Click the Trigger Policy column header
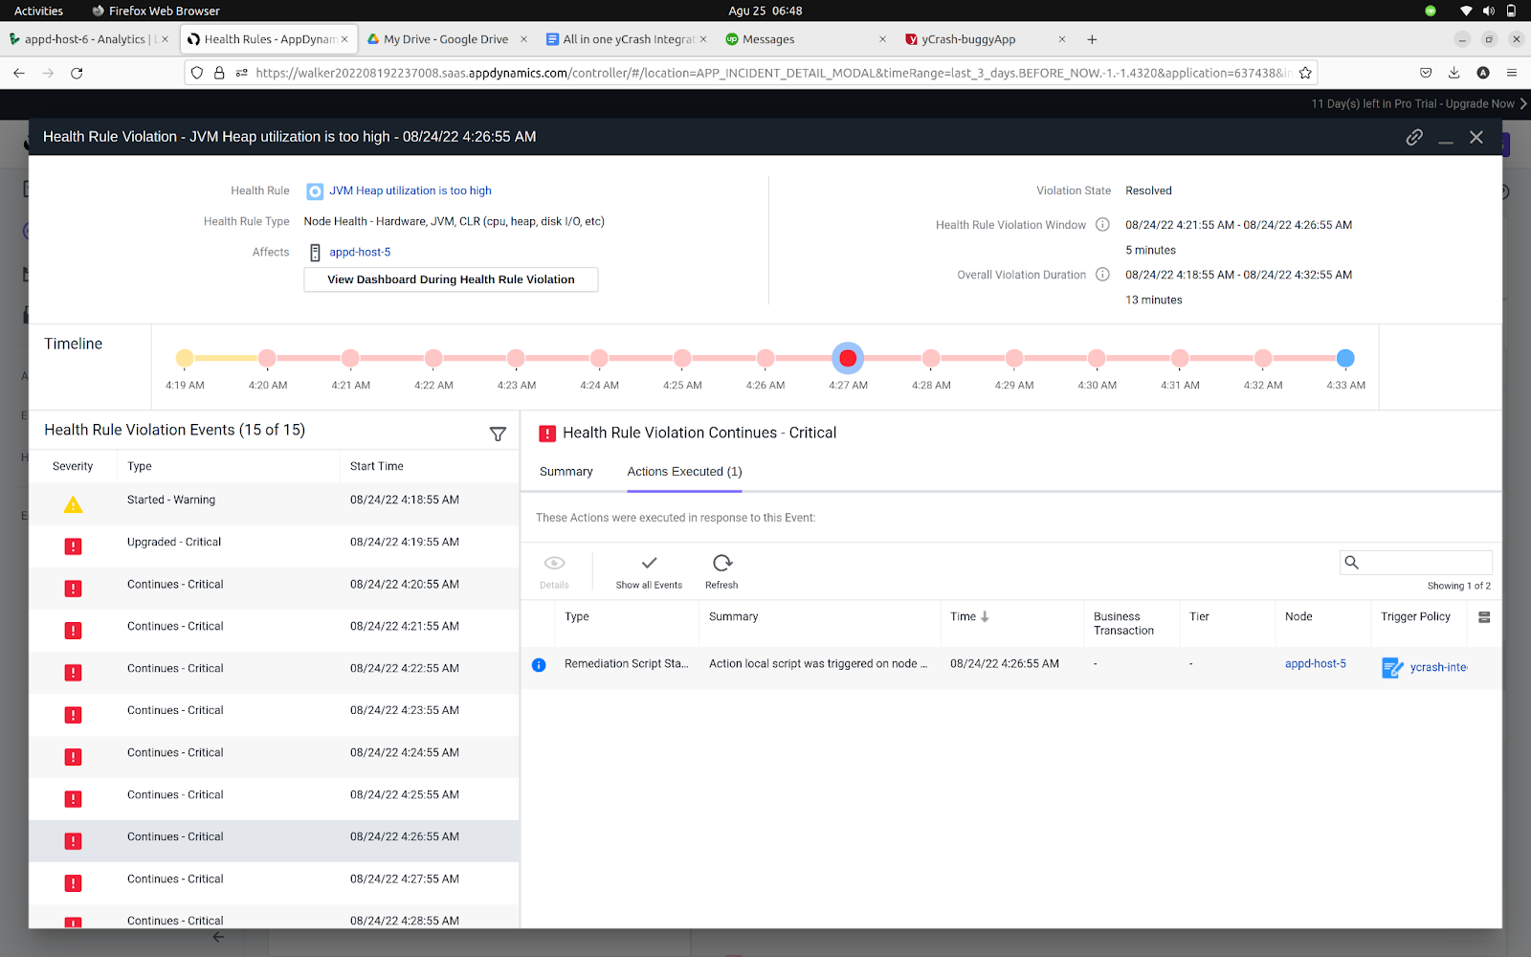 [x=1415, y=617]
